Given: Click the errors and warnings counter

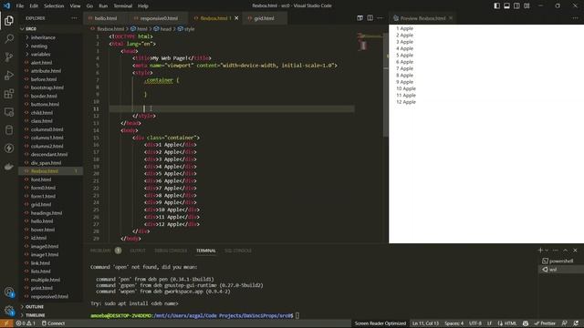Looking at the screenshot, I should (26, 323).
